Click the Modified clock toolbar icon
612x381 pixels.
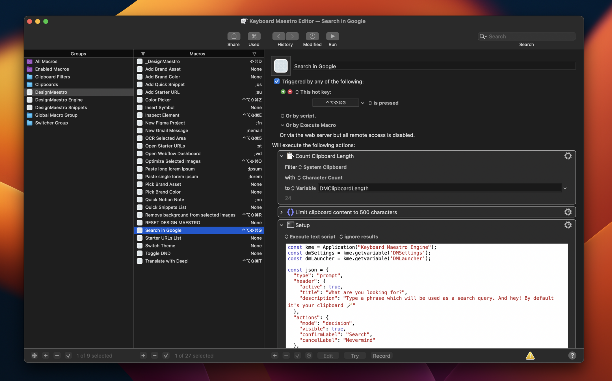312,36
